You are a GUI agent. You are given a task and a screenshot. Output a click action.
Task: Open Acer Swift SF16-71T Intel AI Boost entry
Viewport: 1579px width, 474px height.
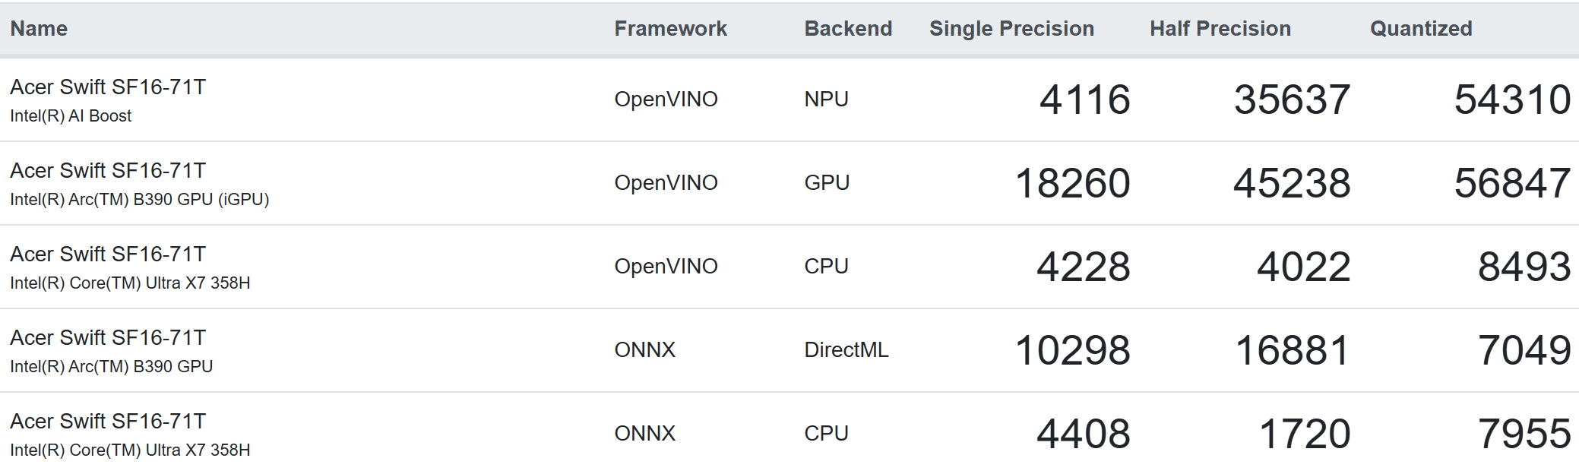(108, 87)
